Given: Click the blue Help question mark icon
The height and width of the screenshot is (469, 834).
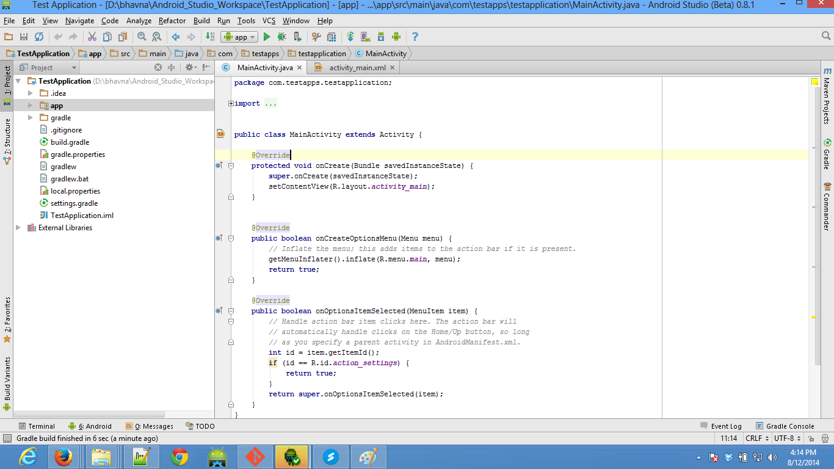Looking at the screenshot, I should click(415, 37).
